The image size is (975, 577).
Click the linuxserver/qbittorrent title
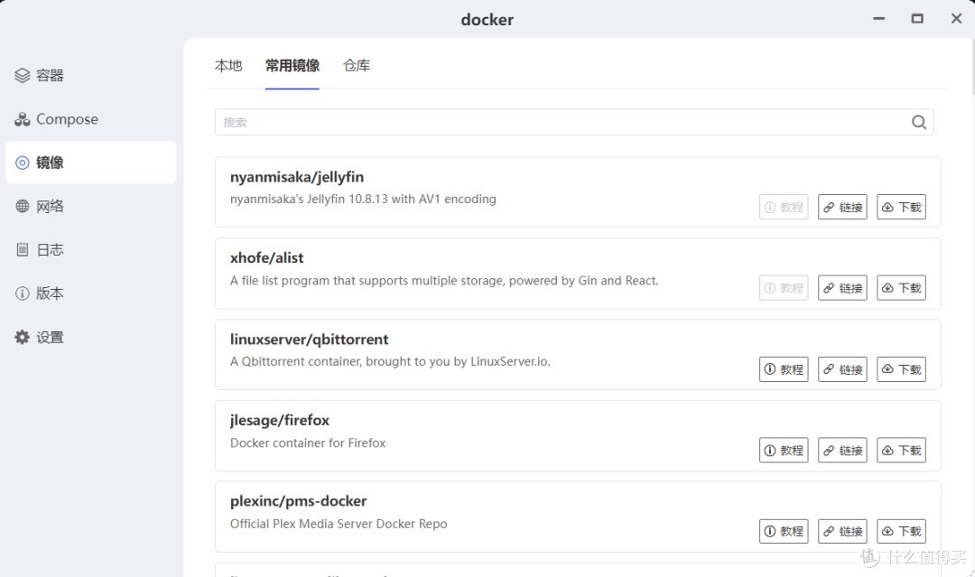309,340
